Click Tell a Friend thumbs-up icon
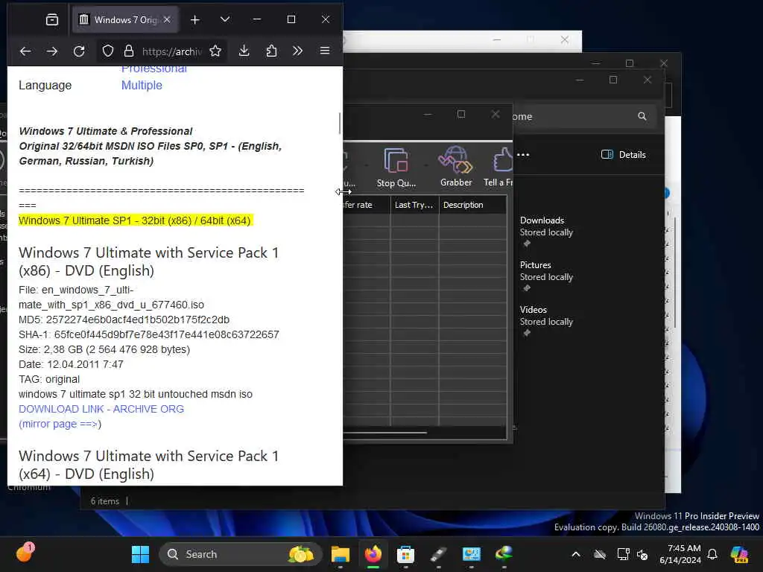The width and height of the screenshot is (763, 572). coord(498,167)
